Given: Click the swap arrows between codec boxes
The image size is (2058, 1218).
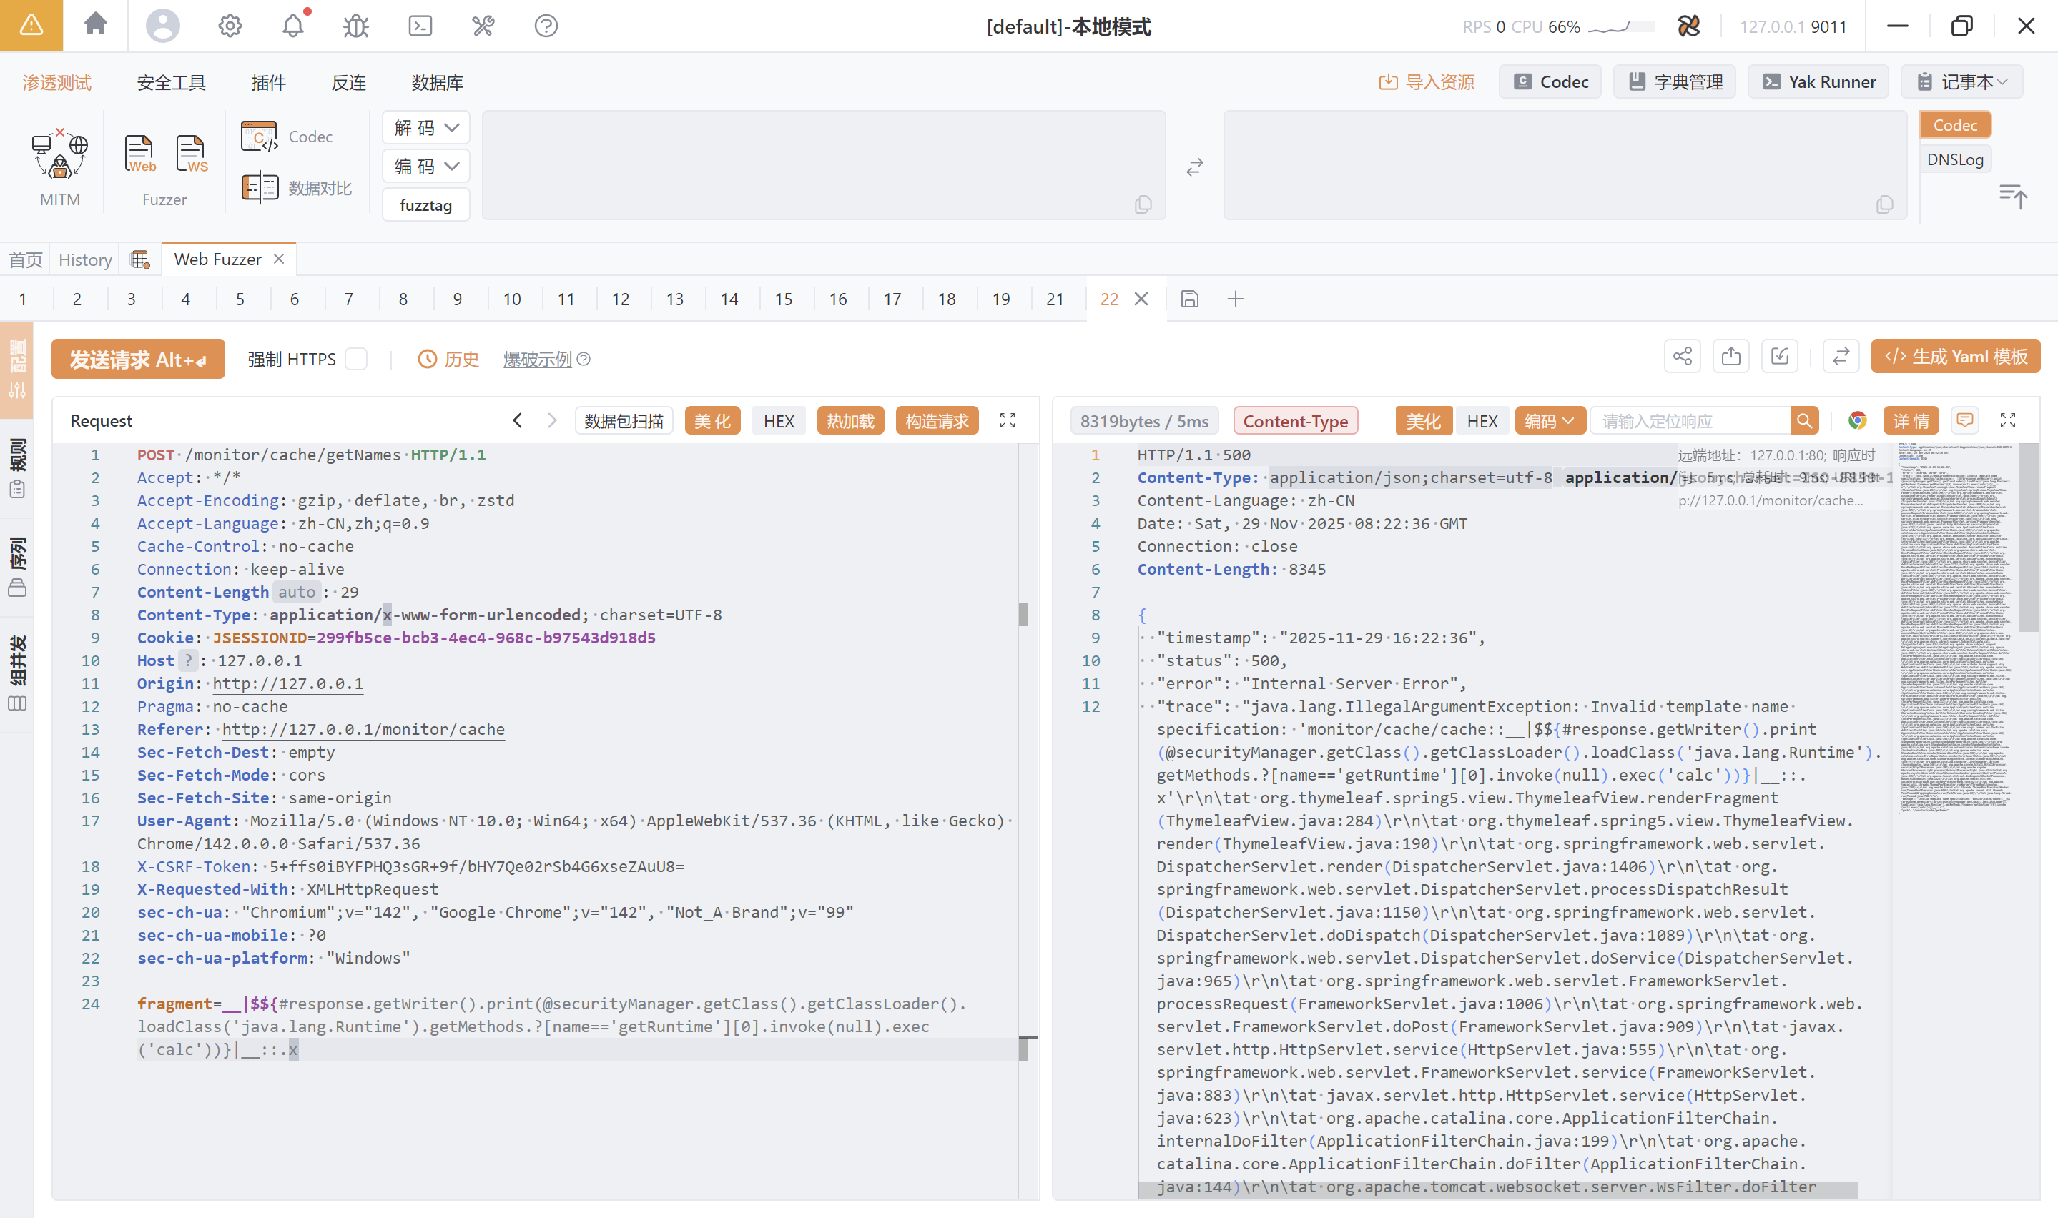Looking at the screenshot, I should 1194,167.
